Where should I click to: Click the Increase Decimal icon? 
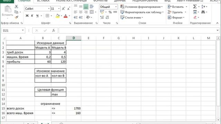click(102, 18)
